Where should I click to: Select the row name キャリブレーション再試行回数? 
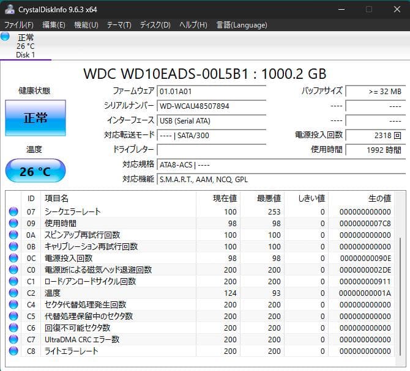tap(91, 246)
